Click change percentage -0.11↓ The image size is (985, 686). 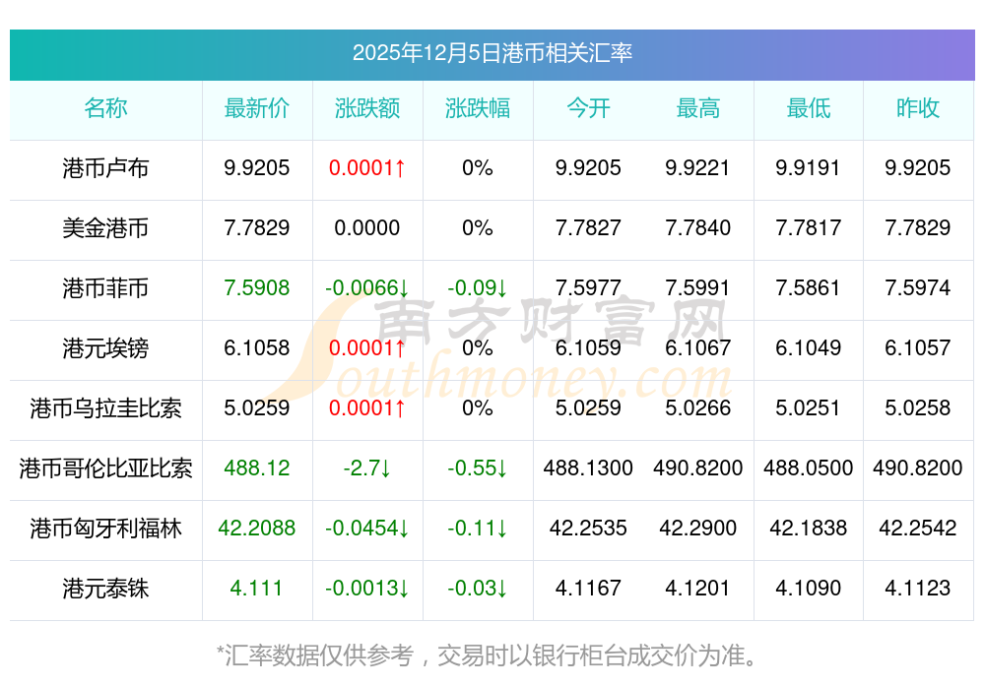pyautogui.click(x=478, y=529)
